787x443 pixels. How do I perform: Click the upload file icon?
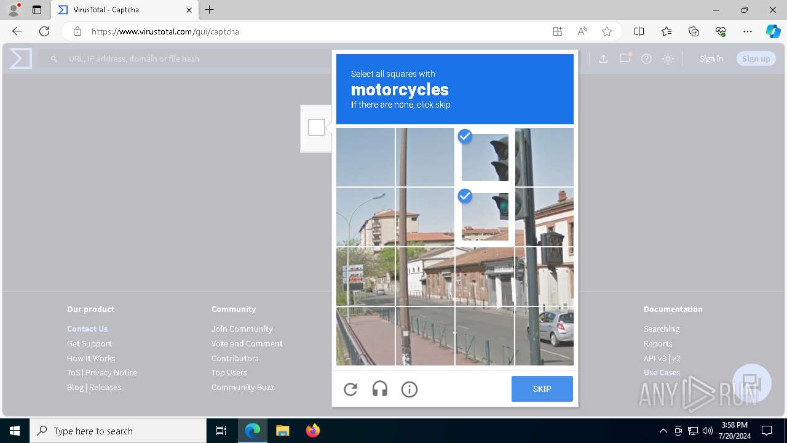603,58
